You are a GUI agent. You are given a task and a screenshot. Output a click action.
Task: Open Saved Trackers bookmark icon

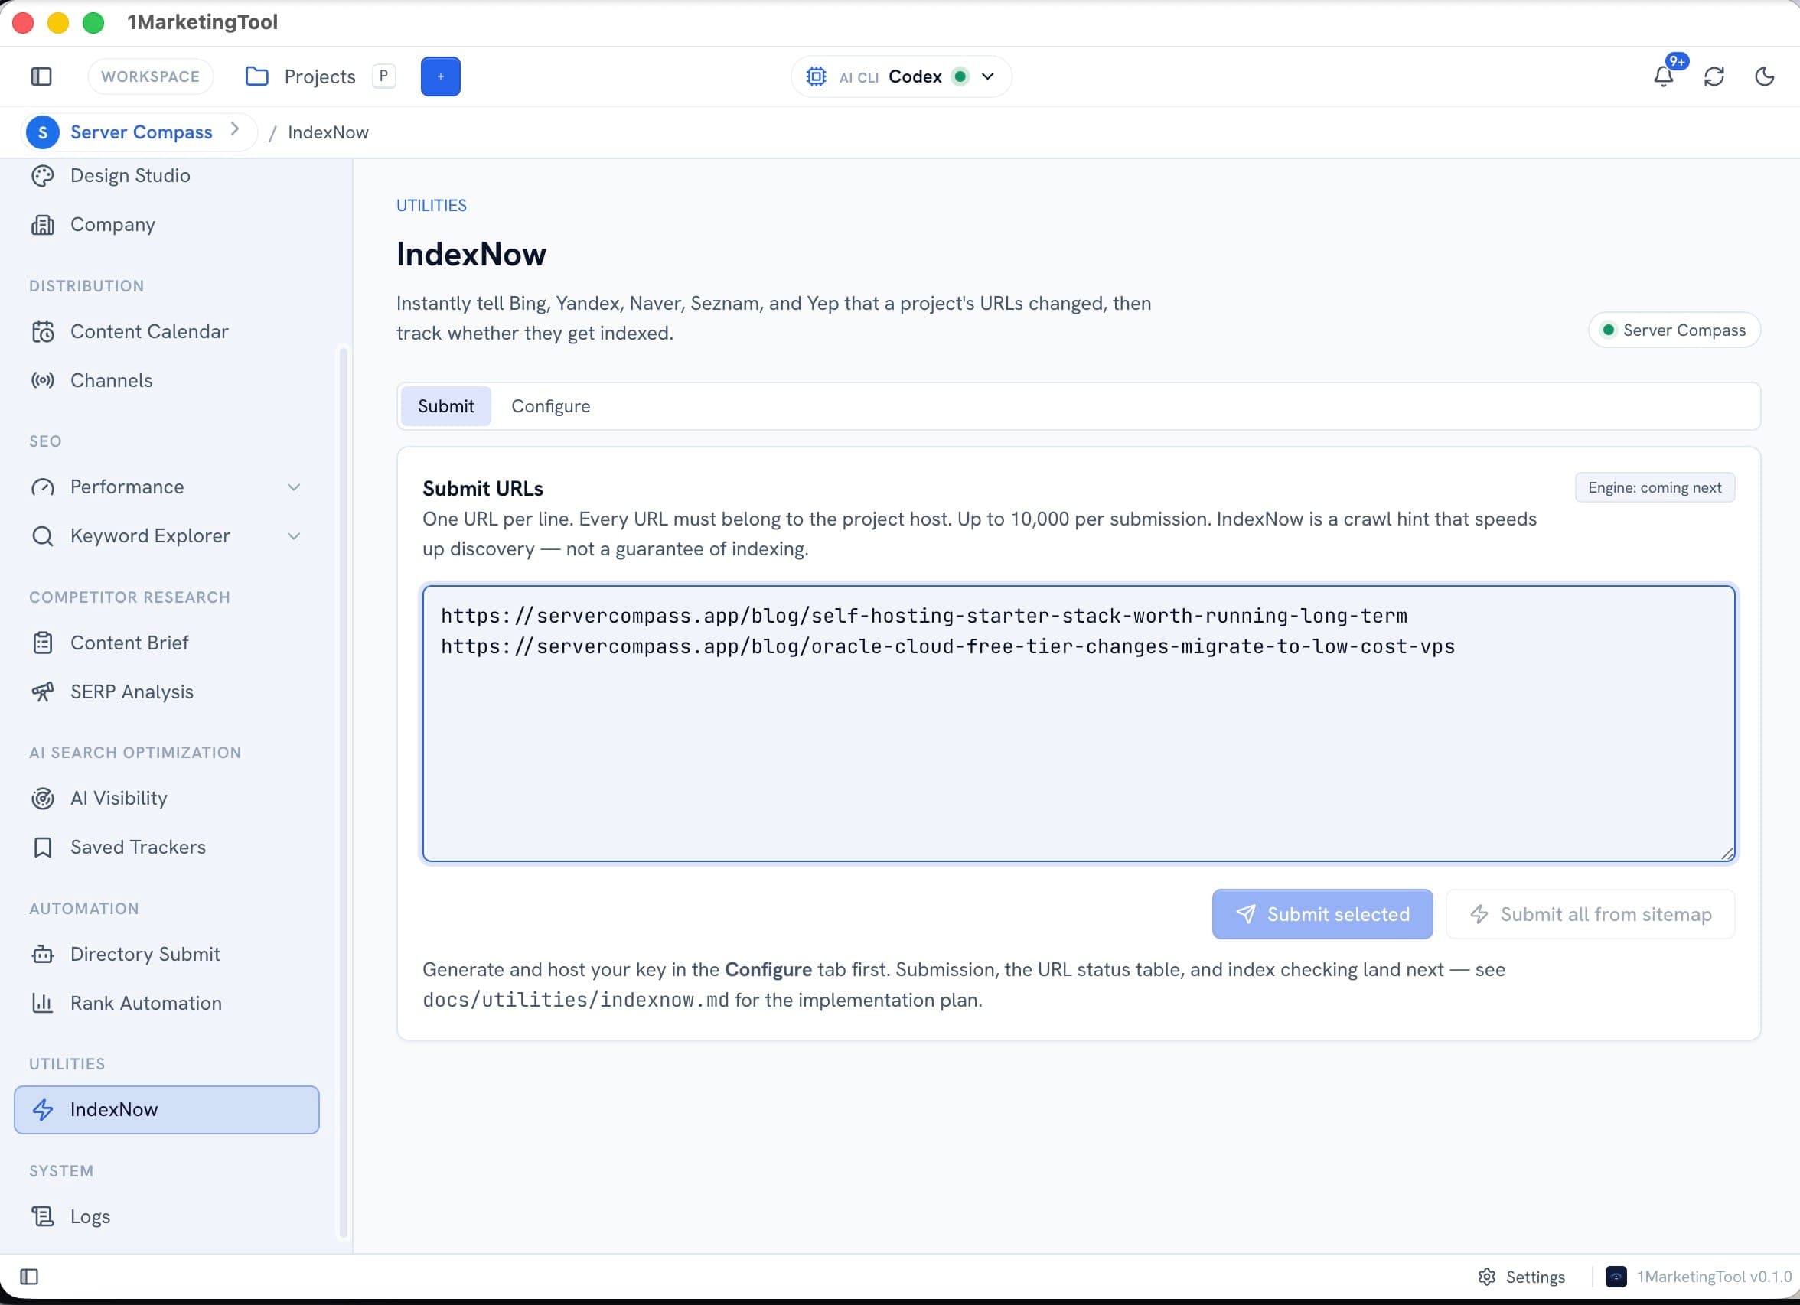tap(43, 848)
